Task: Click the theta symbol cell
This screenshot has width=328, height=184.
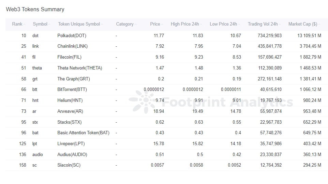Action: 37,68
